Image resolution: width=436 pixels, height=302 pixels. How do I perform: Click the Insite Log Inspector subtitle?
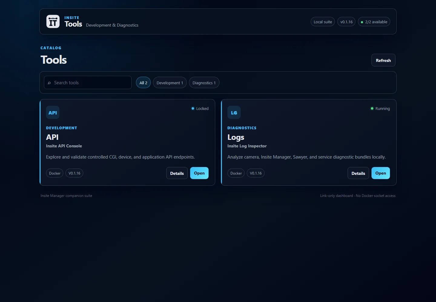[x=247, y=146]
